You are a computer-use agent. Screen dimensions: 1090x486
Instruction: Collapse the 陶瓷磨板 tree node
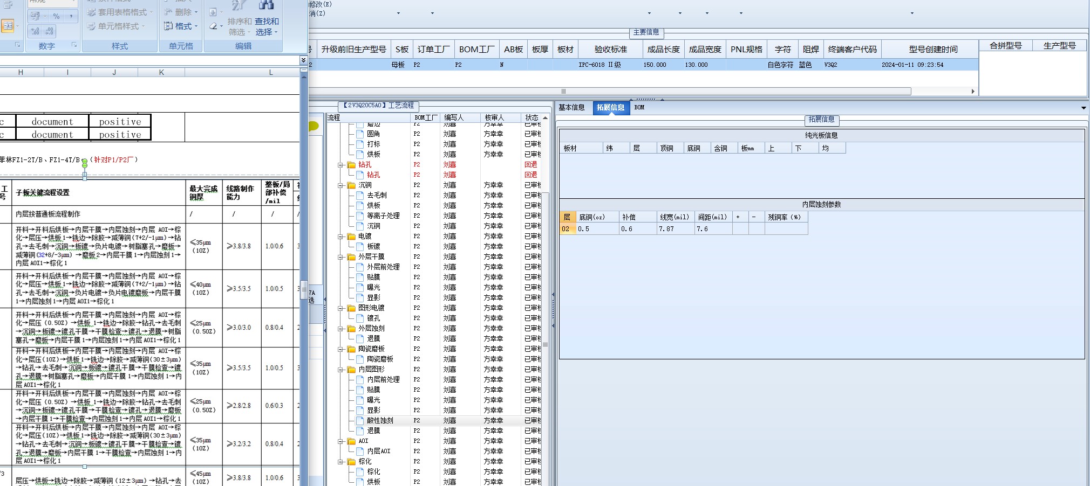pos(340,349)
